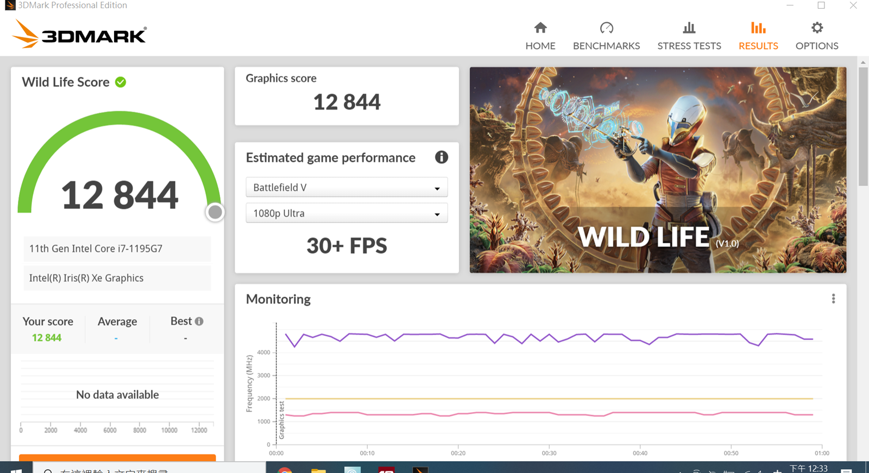869x473 pixels.
Task: Click the Benchmarks tab label
Action: 606,46
